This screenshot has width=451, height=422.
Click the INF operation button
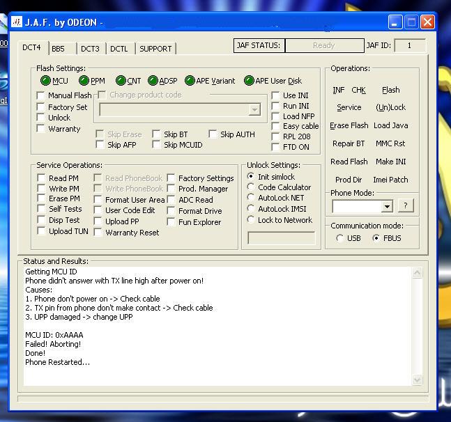tap(339, 90)
